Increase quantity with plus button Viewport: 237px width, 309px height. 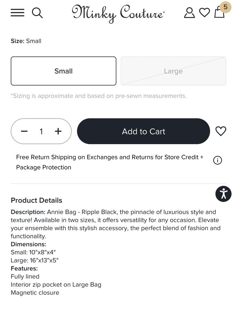[58, 131]
